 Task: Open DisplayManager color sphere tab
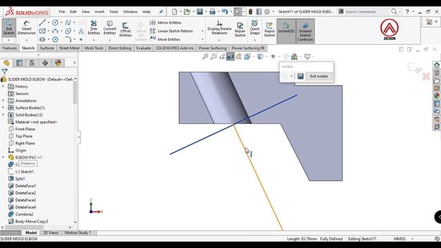(58, 63)
